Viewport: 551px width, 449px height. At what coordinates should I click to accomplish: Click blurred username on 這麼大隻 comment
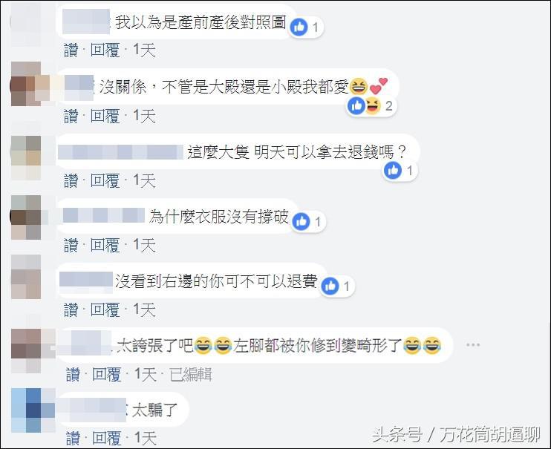tap(120, 152)
